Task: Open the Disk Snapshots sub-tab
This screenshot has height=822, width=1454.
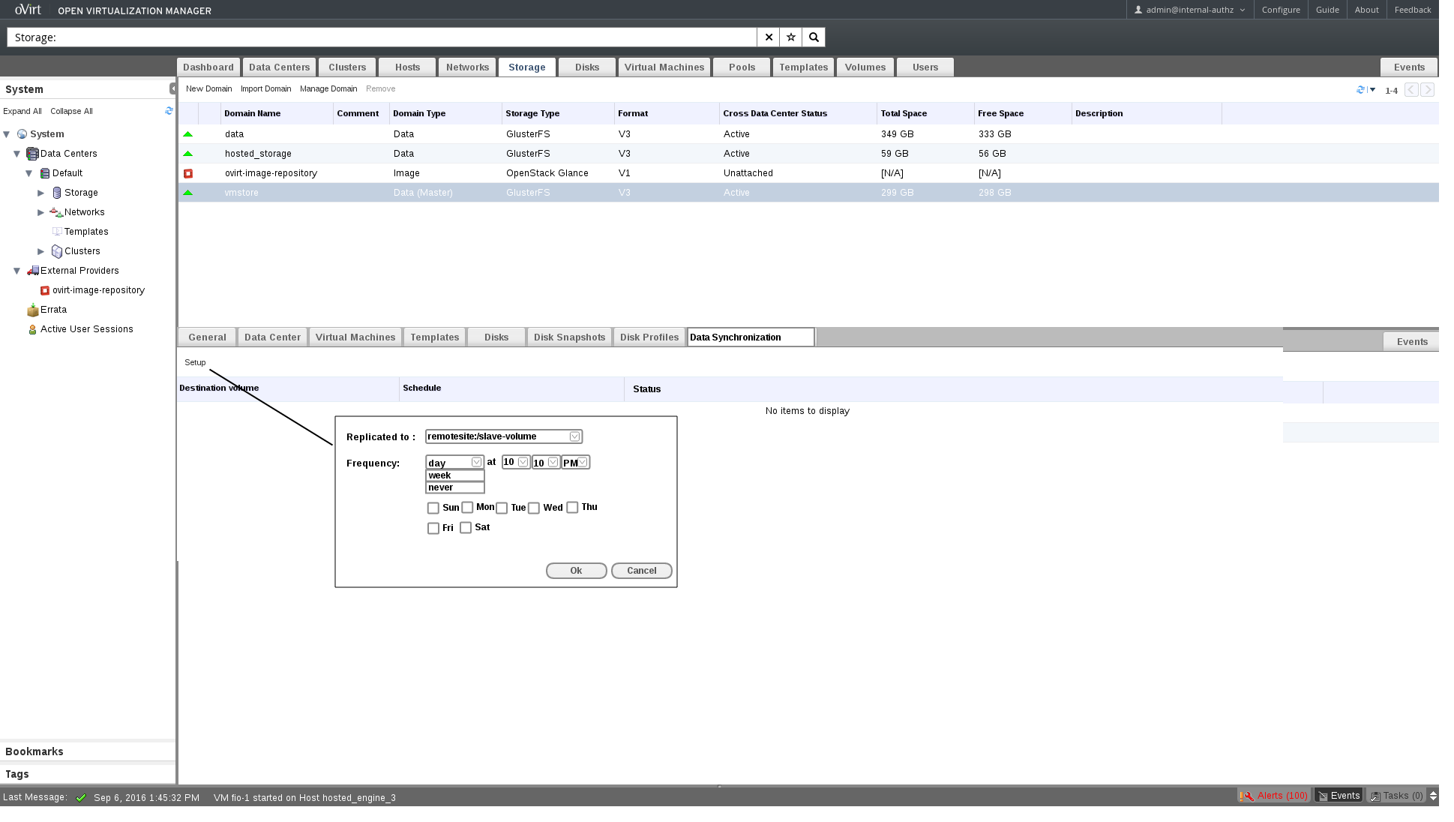Action: pos(569,337)
